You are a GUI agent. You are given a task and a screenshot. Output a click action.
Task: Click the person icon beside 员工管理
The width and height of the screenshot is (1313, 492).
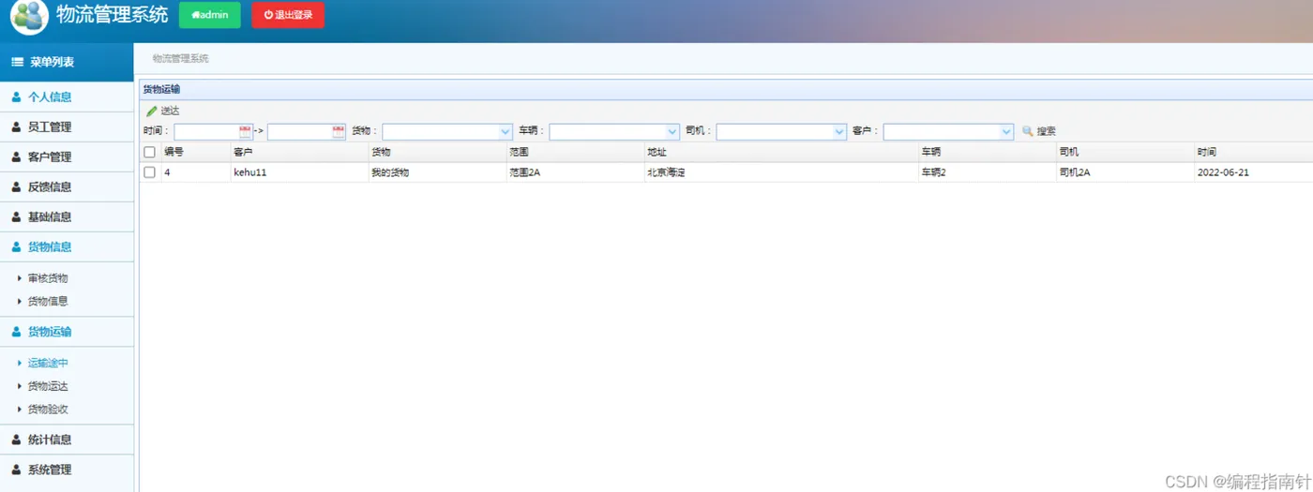[x=16, y=127]
